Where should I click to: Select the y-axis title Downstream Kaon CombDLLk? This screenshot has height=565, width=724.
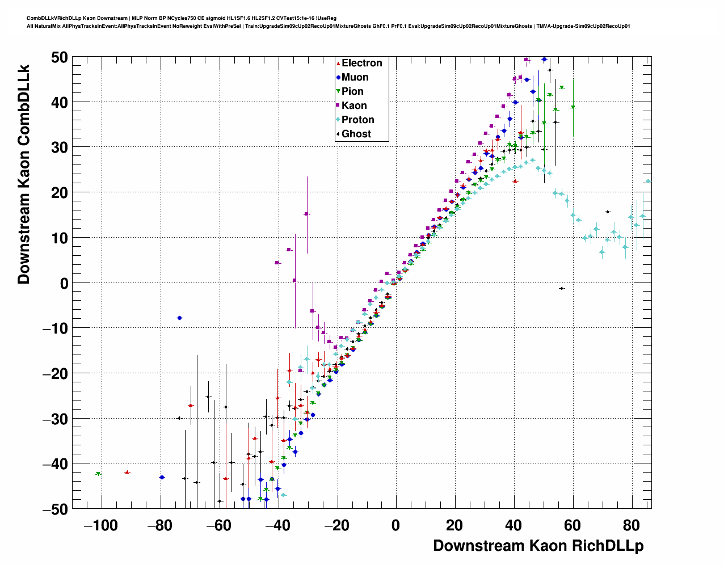tap(23, 174)
